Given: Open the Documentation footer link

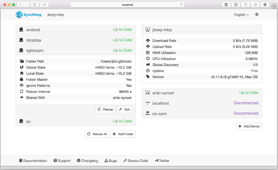Looking at the screenshot, I should coord(33,161).
